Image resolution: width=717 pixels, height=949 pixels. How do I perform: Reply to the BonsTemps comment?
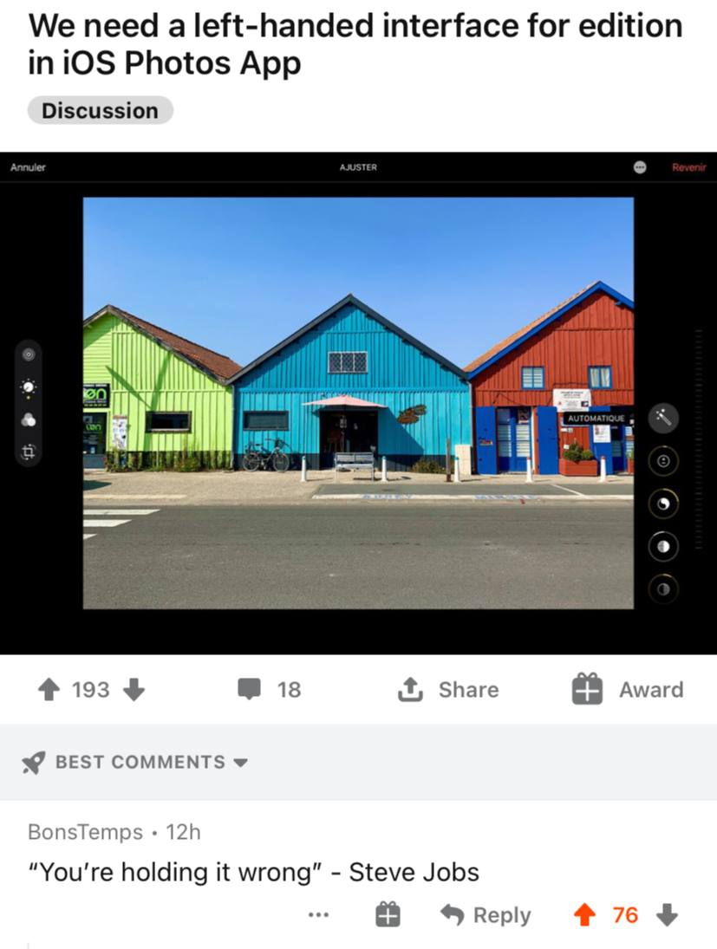[486, 915]
